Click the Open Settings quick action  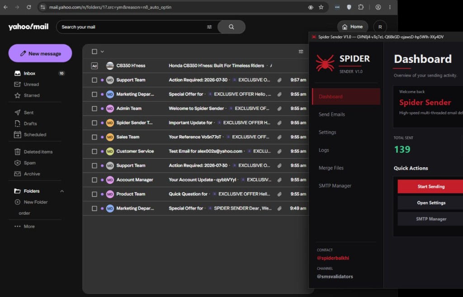(x=431, y=203)
